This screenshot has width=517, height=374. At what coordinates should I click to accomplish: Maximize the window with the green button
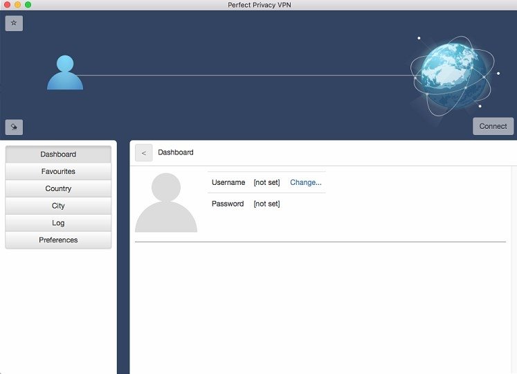pos(28,5)
